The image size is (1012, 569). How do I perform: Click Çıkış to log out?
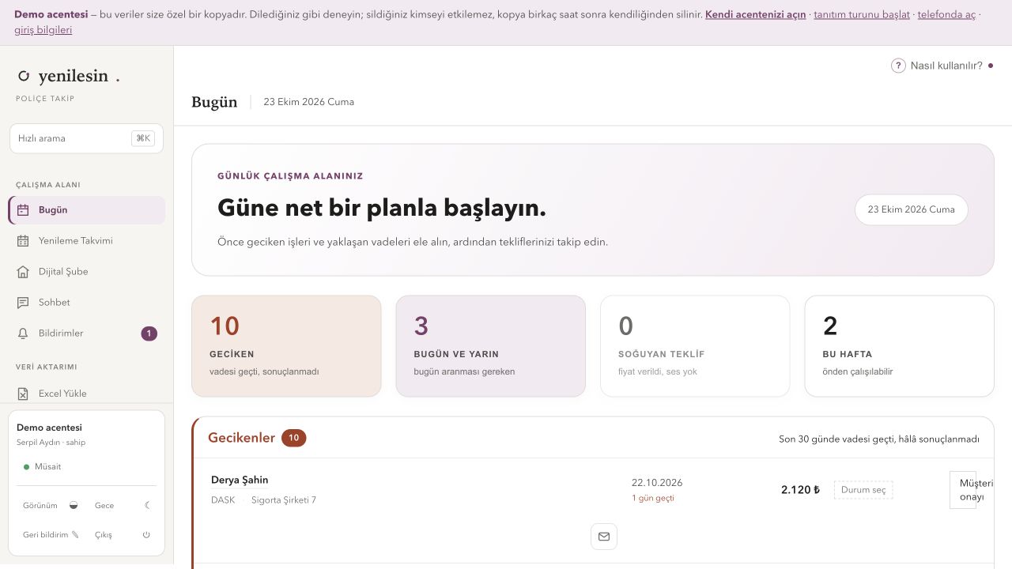pos(123,535)
